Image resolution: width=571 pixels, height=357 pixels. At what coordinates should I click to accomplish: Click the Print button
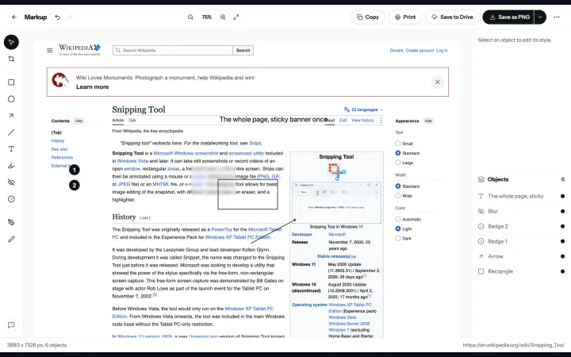(x=405, y=17)
